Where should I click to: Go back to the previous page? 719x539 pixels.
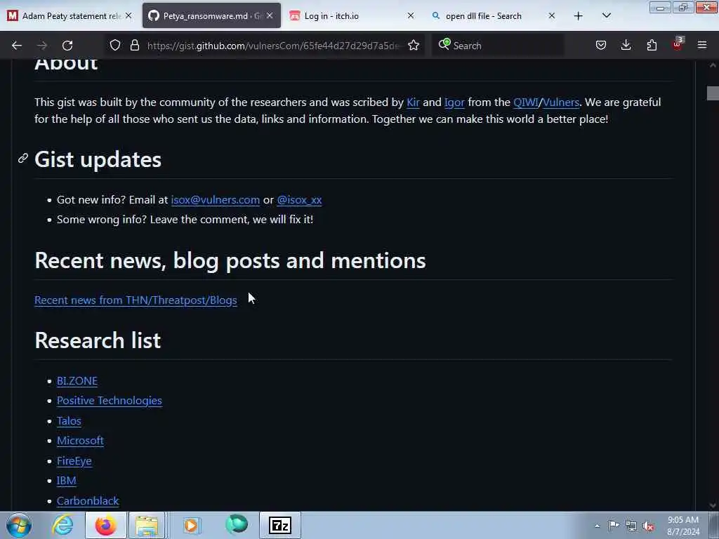[17, 46]
